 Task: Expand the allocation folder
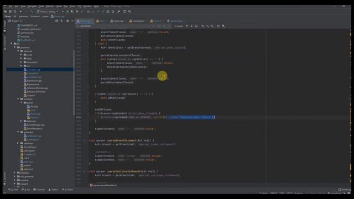coord(21,62)
